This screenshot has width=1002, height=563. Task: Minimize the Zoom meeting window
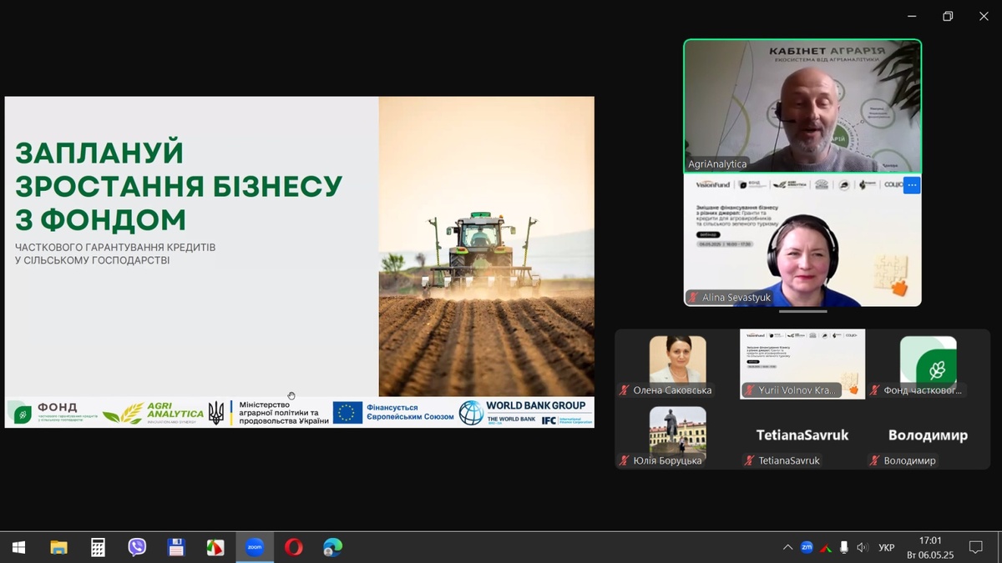click(912, 16)
